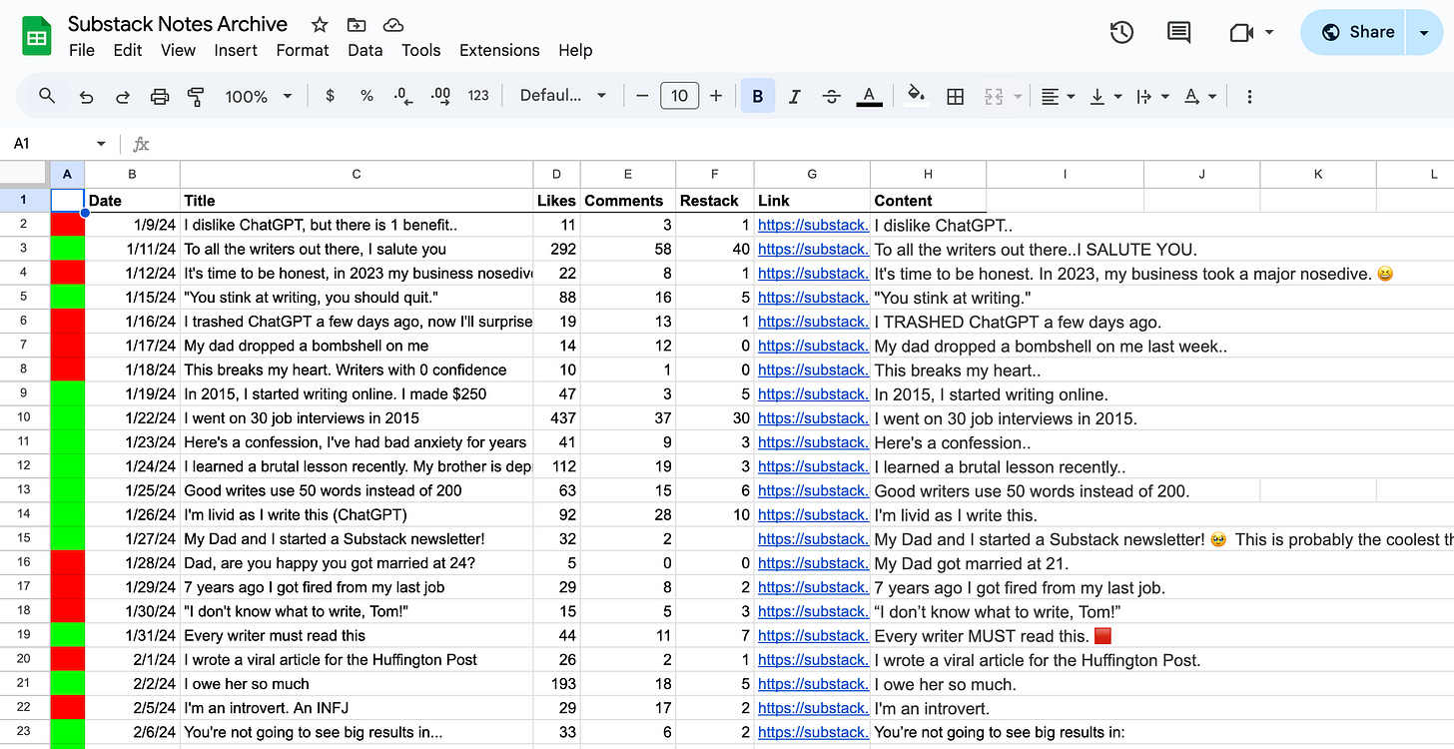Redo the last action
The height and width of the screenshot is (749, 1454).
point(123,96)
